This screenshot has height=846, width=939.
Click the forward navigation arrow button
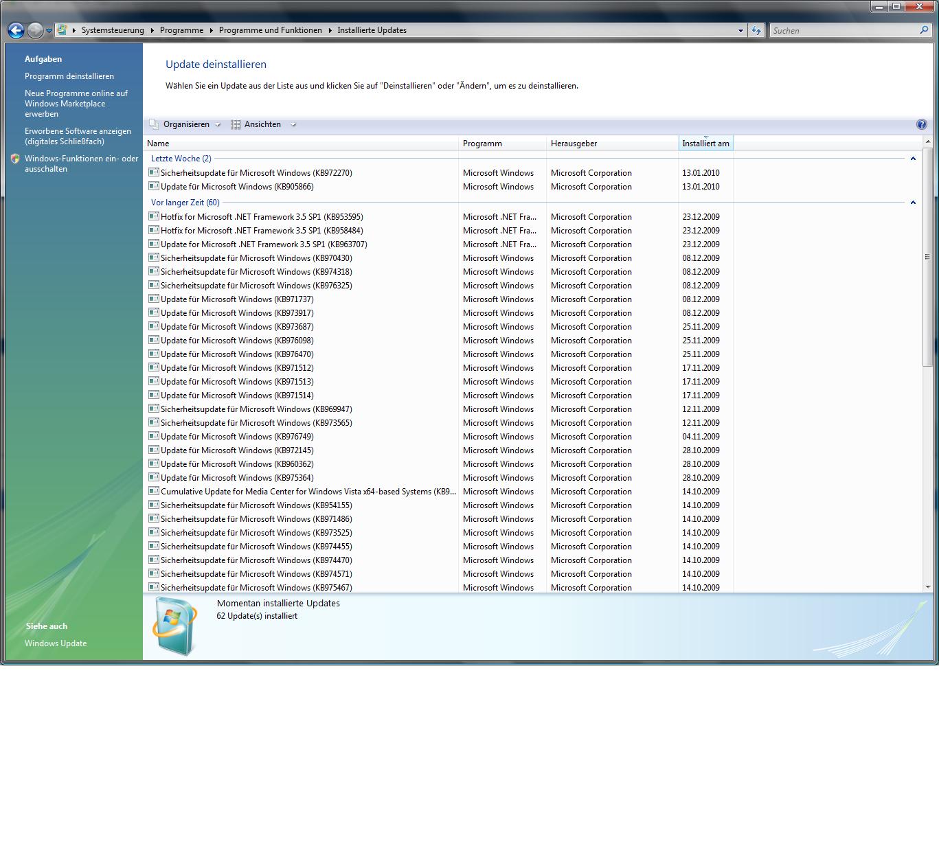34,30
